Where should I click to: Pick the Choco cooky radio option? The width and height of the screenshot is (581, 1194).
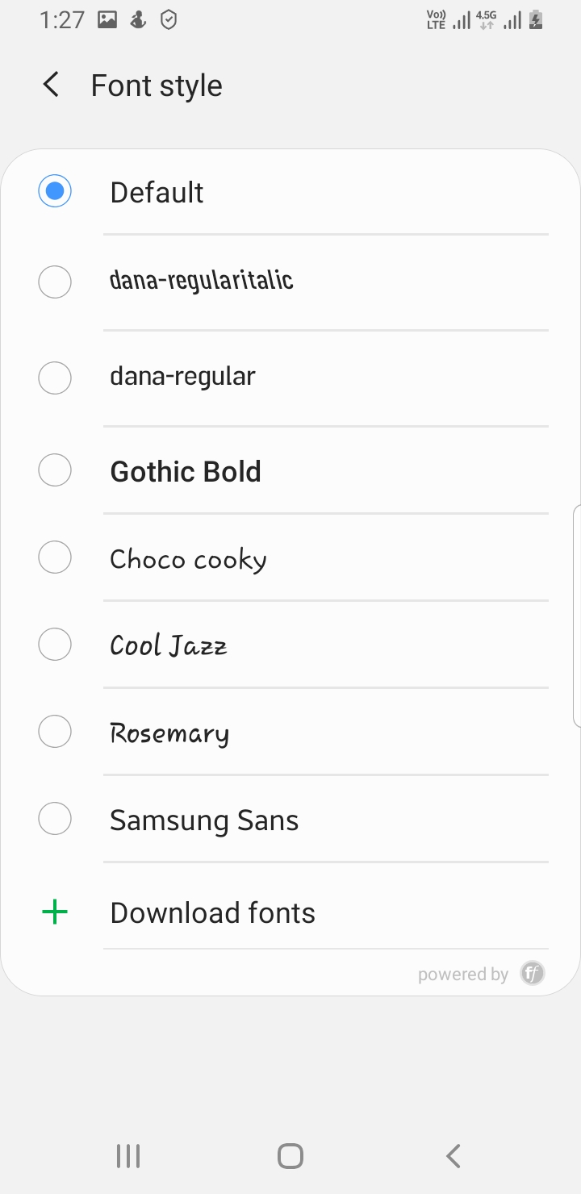coord(55,557)
